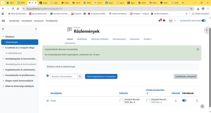Image resolution: width=211 pixels, height=113 pixels.
Task: Switch to the Beállítások tab
Action: click(82, 39)
